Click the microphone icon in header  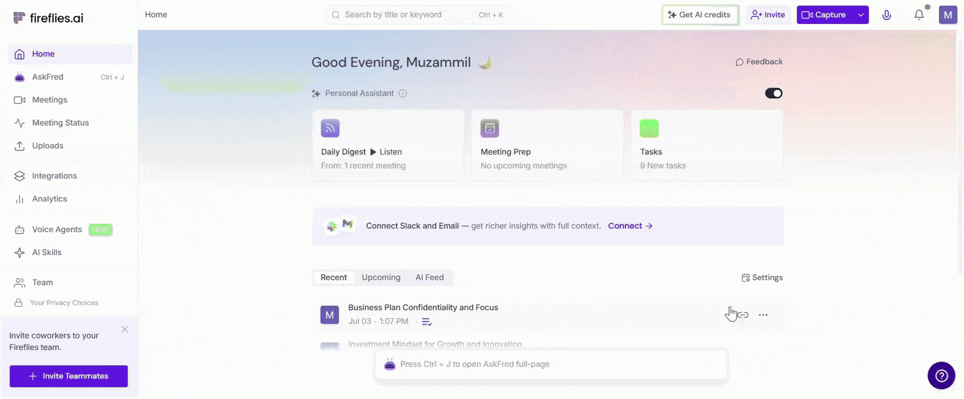click(887, 15)
